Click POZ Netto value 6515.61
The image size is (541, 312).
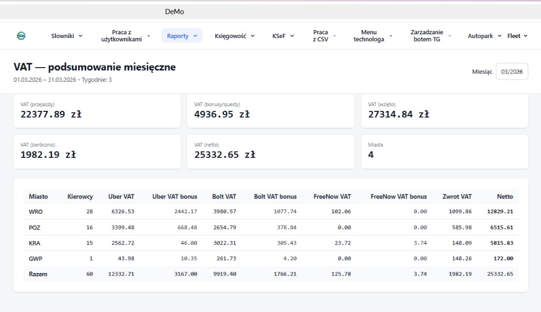pos(502,228)
